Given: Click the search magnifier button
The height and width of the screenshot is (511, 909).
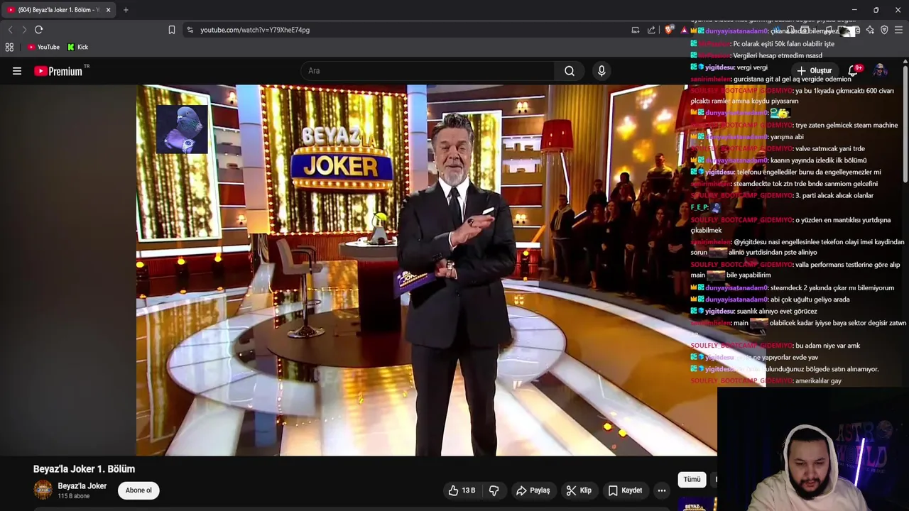Looking at the screenshot, I should pos(570,71).
